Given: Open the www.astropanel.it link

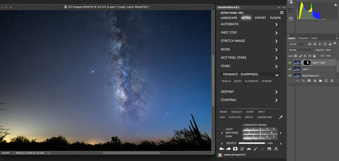Looking at the screenshot, I should (x=235, y=155).
